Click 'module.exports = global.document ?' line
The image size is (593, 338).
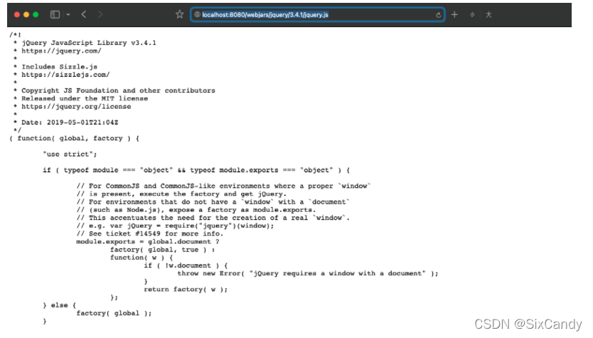click(x=147, y=241)
